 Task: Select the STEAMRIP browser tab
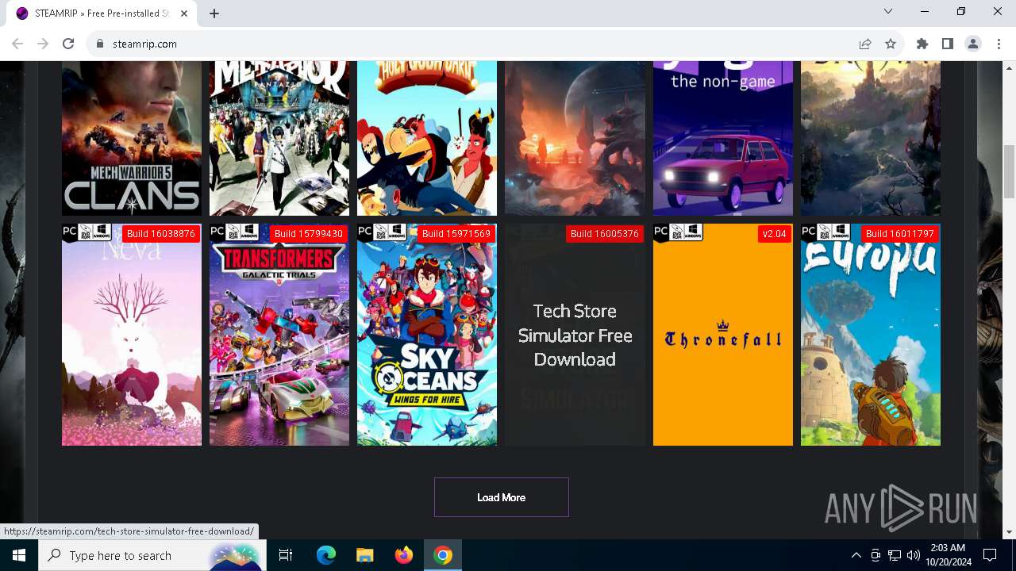click(x=103, y=13)
